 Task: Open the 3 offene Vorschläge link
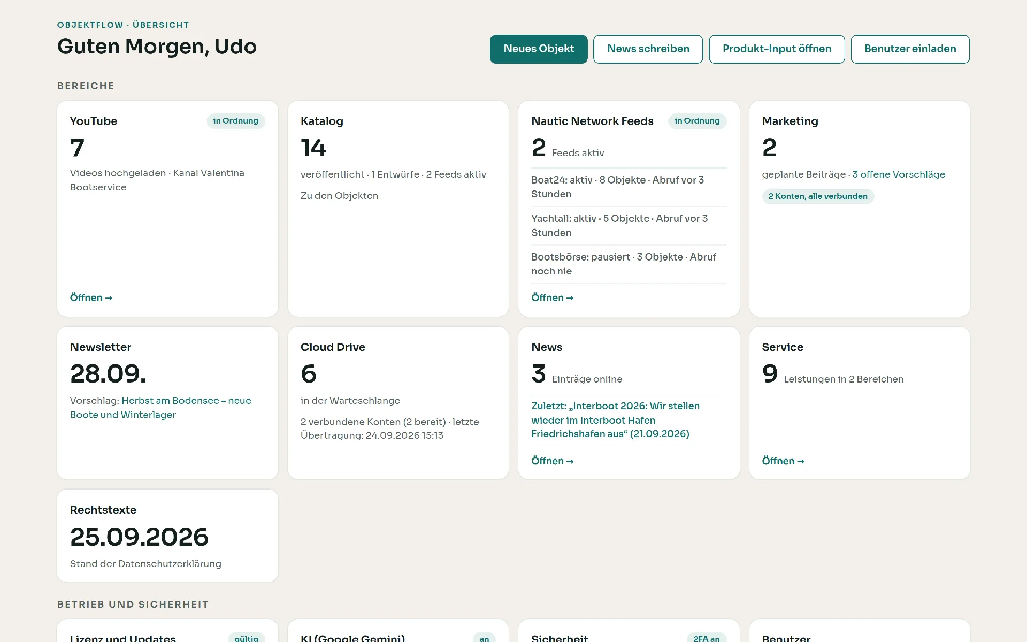tap(899, 174)
